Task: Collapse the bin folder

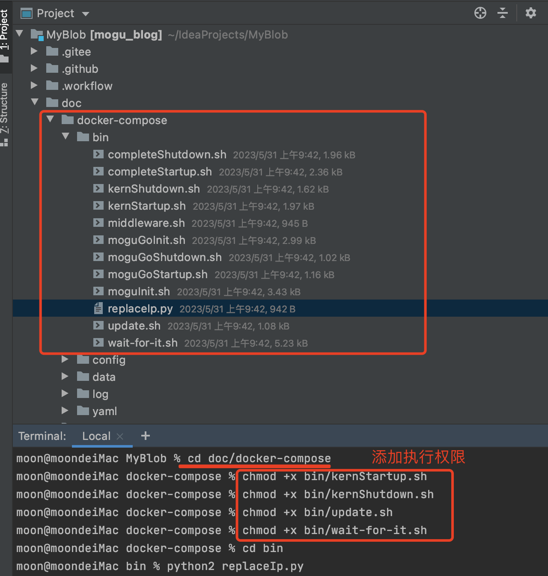Action: click(66, 136)
